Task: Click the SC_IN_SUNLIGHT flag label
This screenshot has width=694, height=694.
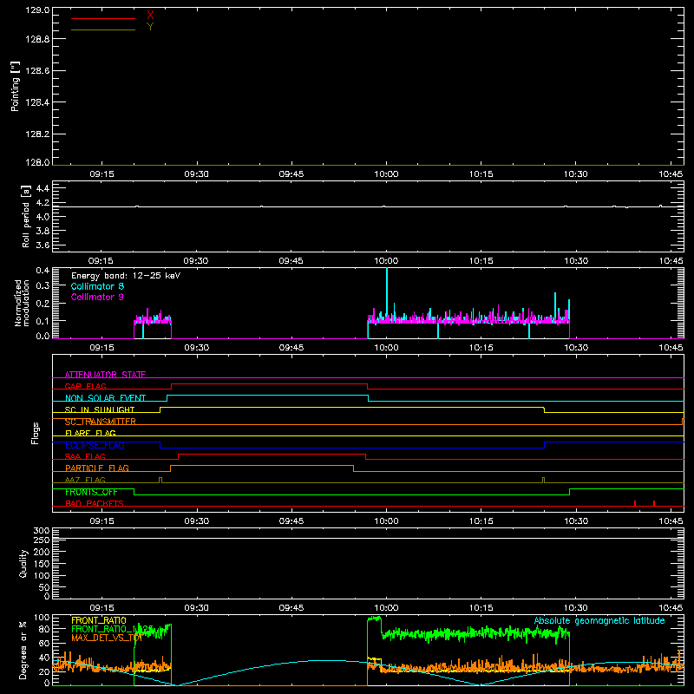Action: (100, 409)
